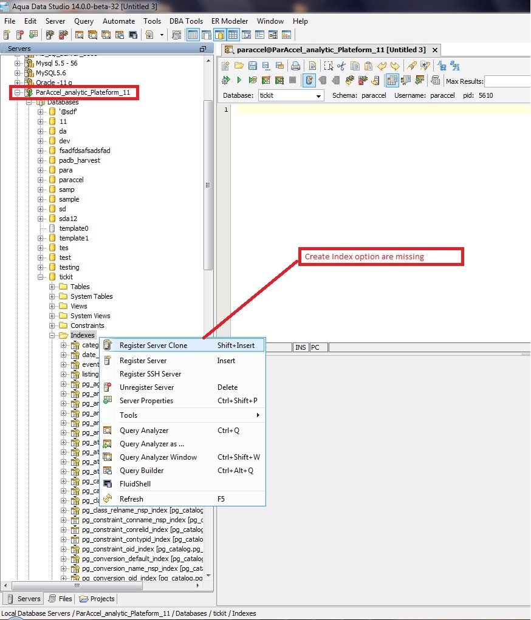Select the template0 database row
The height and width of the screenshot is (620, 531).
74,228
